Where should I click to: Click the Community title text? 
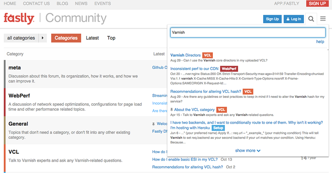76,18
